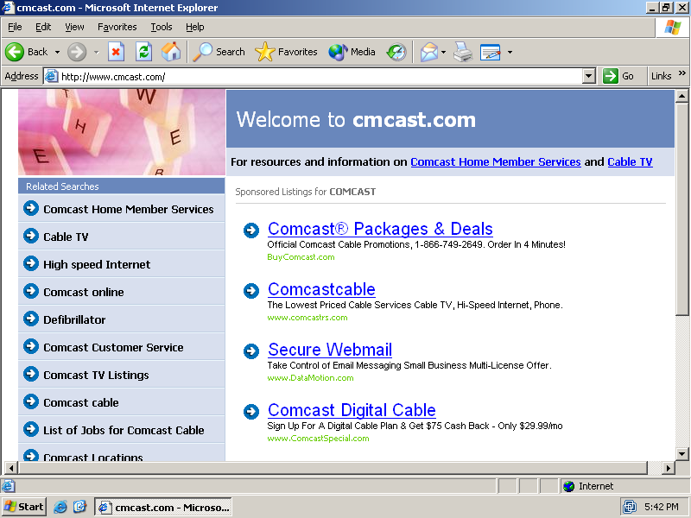Open the Edit button dropdown arrow
The width and height of the screenshot is (691, 518).
pos(510,52)
